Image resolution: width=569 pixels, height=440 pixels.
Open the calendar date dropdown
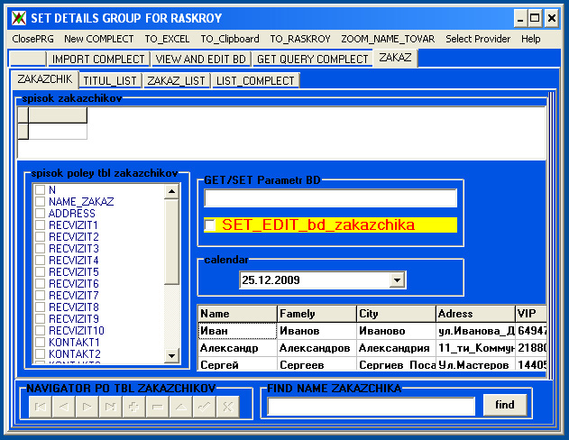point(398,280)
